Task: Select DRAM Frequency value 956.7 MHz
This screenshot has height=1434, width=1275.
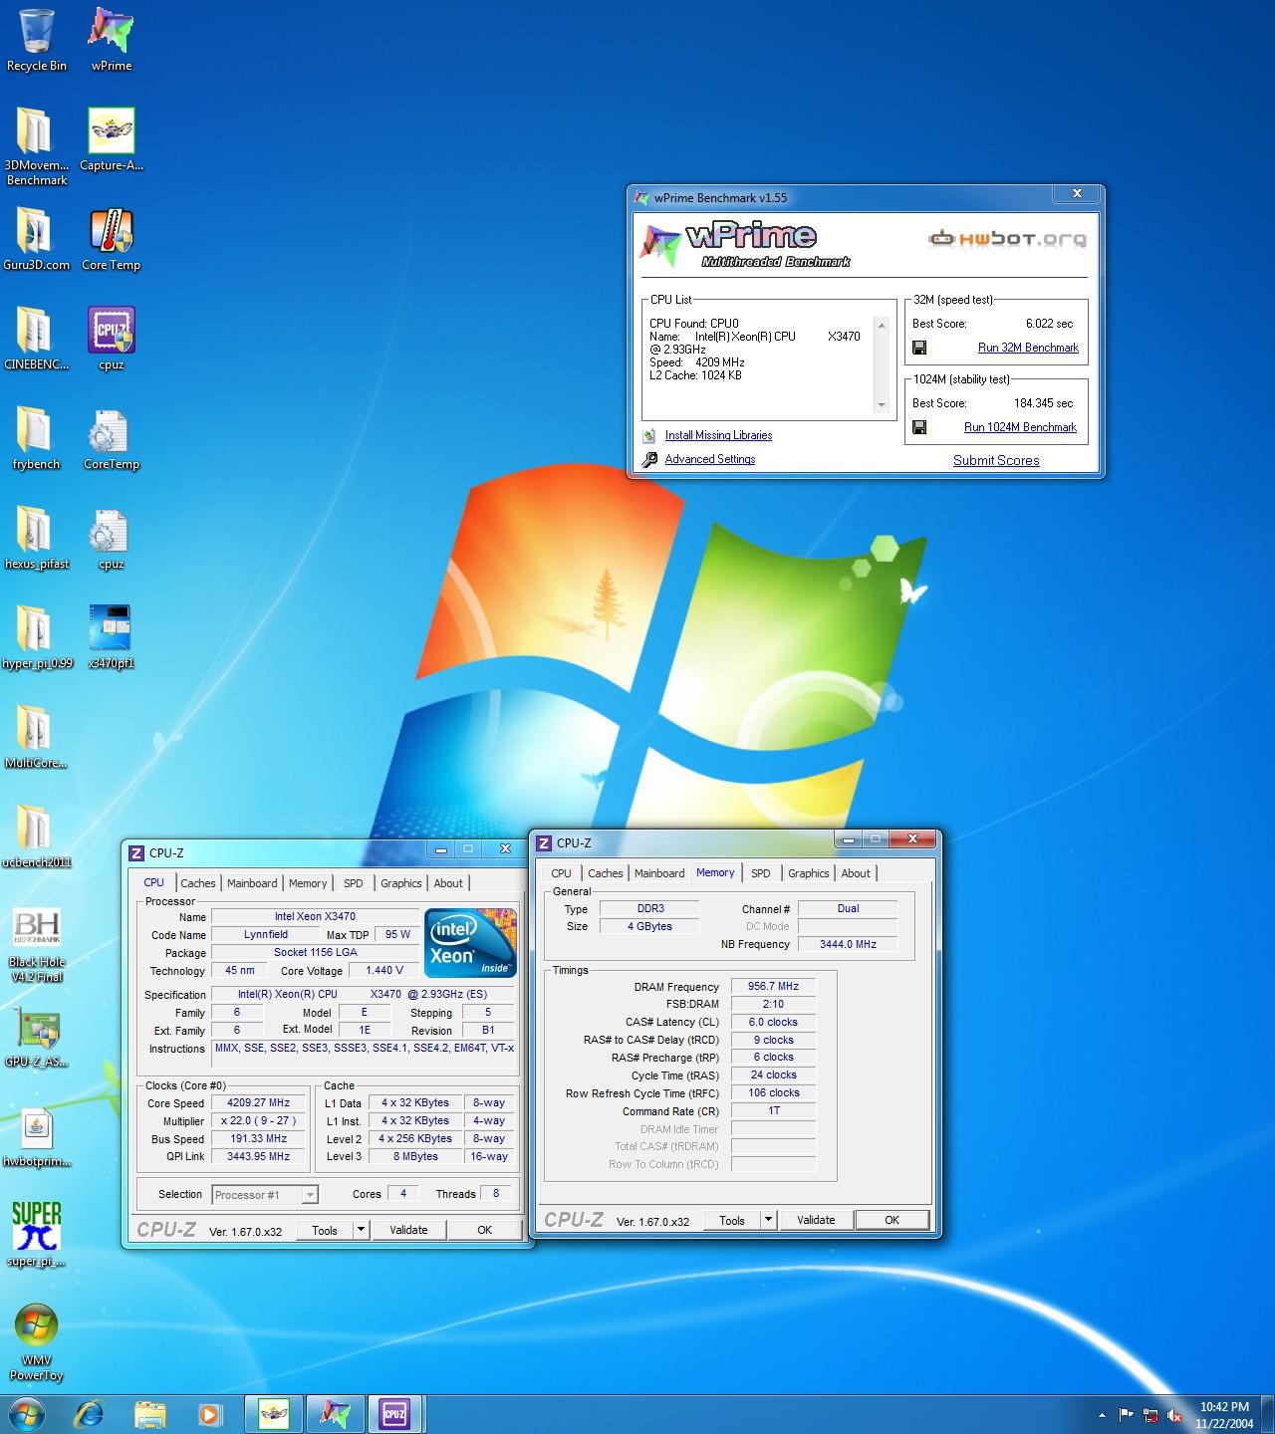Action: pyautogui.click(x=774, y=987)
